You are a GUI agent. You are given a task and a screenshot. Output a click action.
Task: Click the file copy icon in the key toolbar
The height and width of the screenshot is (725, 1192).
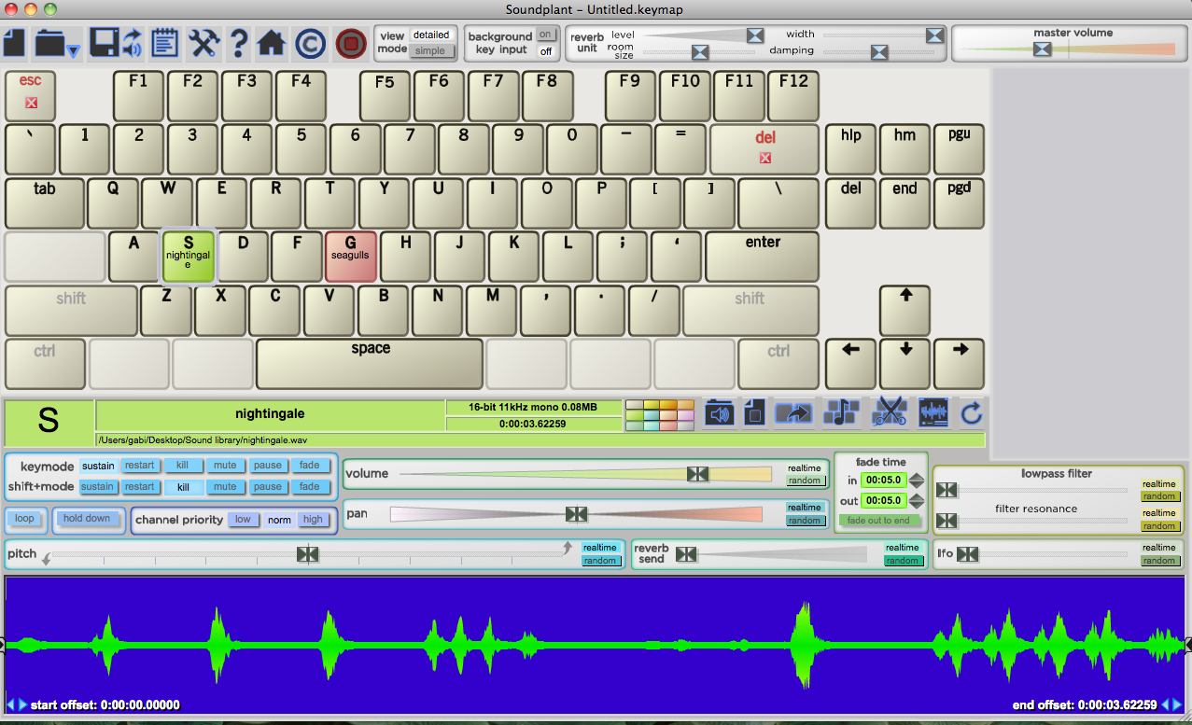tap(754, 412)
